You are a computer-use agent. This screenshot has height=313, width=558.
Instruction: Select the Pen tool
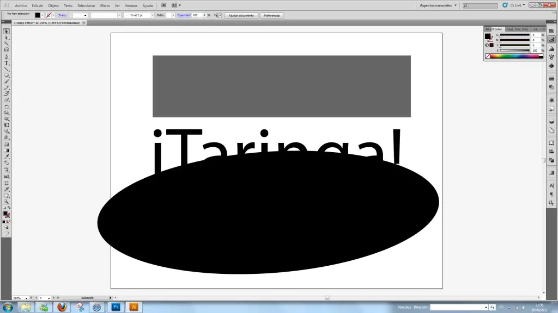7,57
